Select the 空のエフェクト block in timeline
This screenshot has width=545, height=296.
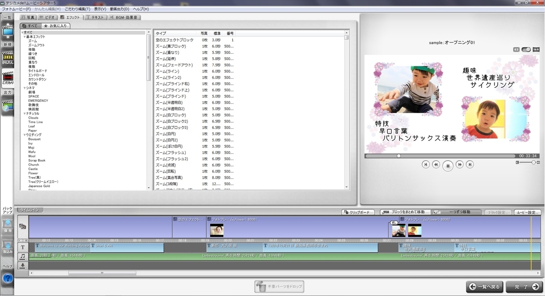click(189, 227)
